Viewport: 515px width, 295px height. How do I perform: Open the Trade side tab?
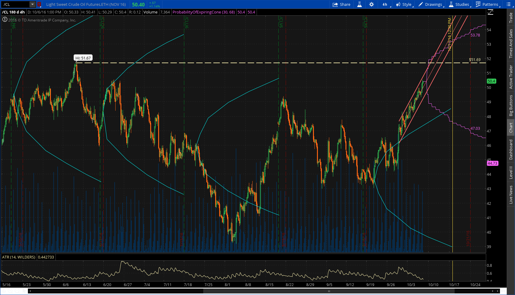[x=511, y=17]
